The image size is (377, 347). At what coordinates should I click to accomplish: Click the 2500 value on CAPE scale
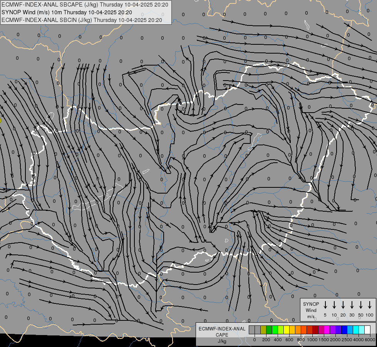tap(347, 340)
